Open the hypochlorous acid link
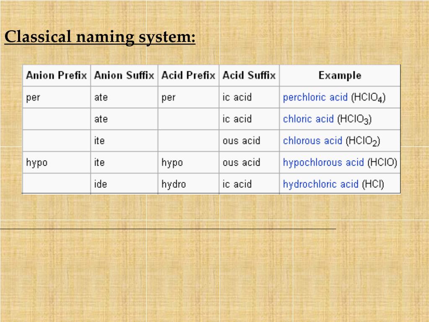This screenshot has height=322, width=429. (x=323, y=162)
